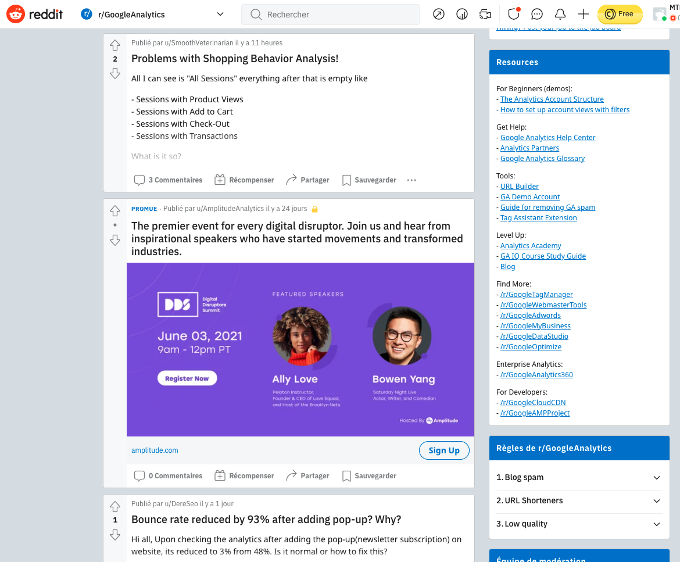Expand the URL Shorteners rule
The image size is (680, 562).
[657, 501]
